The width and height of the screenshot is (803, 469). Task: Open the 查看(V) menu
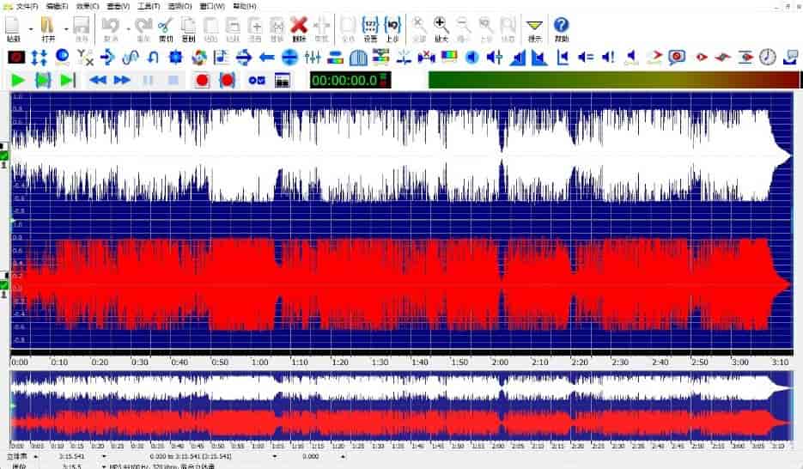point(119,7)
